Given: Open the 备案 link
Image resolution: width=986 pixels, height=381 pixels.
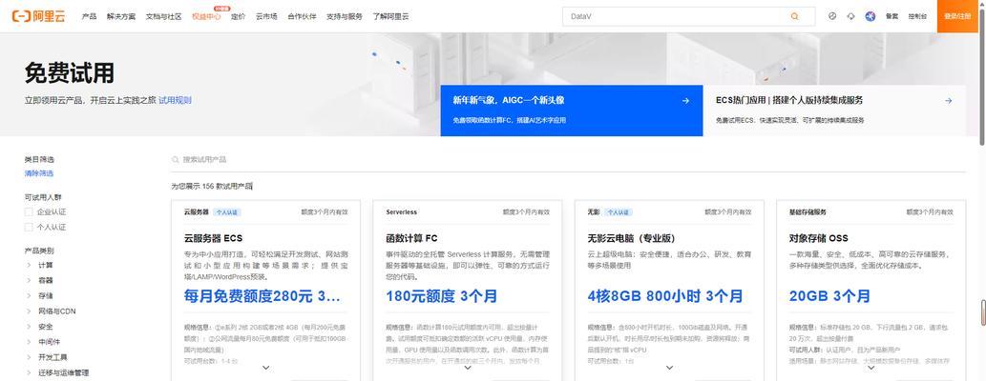Looking at the screenshot, I should (892, 16).
